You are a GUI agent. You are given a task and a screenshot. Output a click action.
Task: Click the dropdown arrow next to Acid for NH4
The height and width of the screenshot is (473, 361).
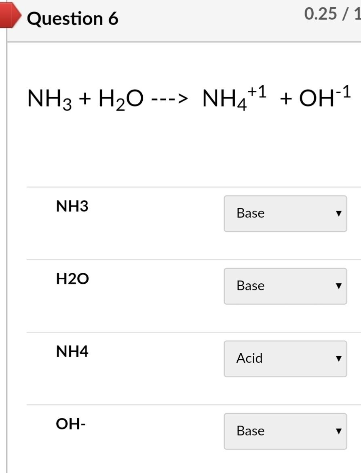tap(338, 358)
